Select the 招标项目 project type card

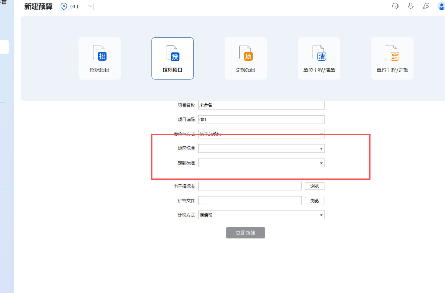[x=99, y=58]
